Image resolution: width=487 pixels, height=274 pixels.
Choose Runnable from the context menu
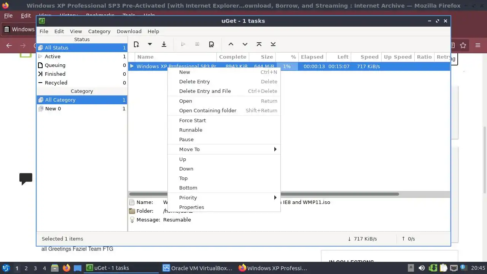point(224,130)
